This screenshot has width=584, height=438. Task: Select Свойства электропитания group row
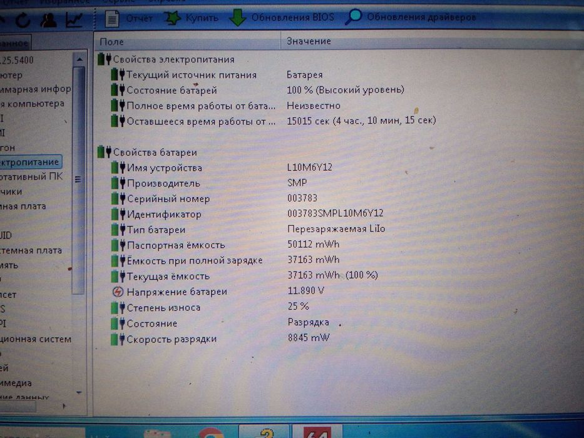coord(166,59)
